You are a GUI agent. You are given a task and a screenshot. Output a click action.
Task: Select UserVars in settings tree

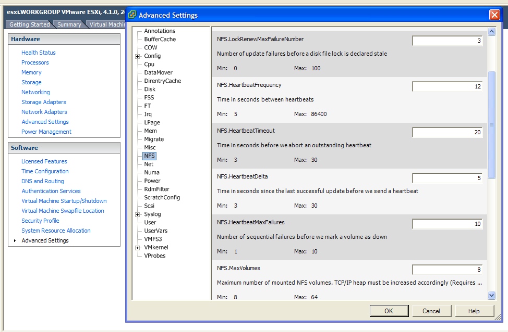click(x=156, y=231)
